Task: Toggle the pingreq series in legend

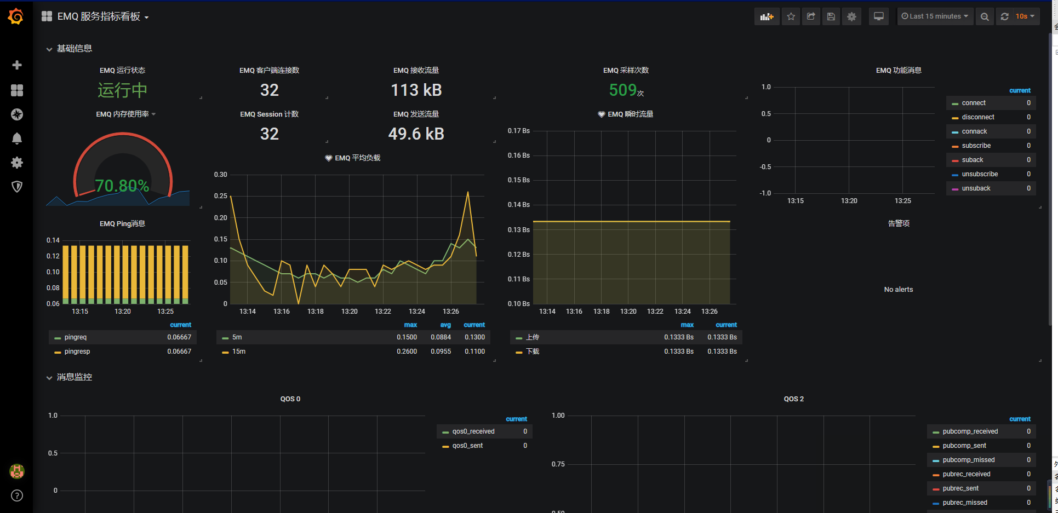Action: (x=76, y=337)
